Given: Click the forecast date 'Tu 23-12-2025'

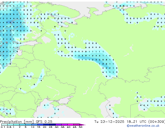Looking at the screenshot, I should [109, 122].
